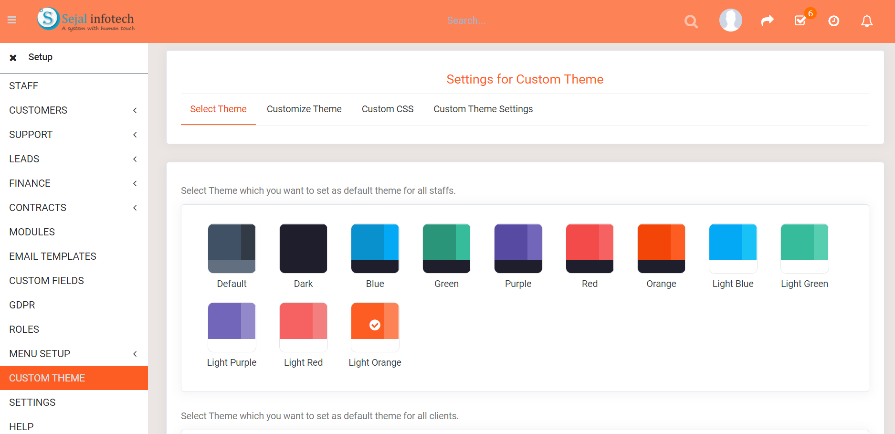Choose the Light Green theme swatch
Screen dimensions: 895x434
point(805,249)
